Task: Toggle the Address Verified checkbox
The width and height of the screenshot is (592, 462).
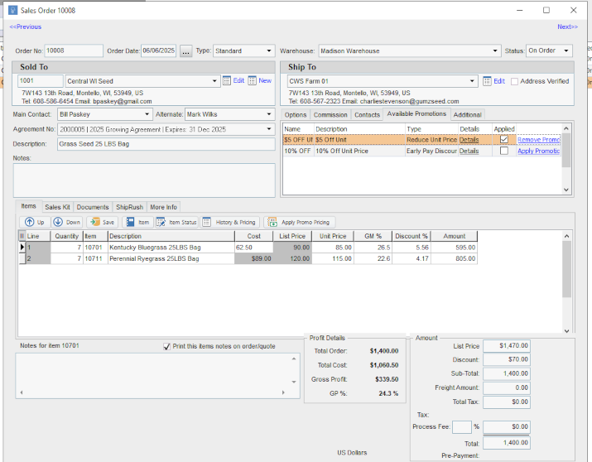Action: click(514, 81)
